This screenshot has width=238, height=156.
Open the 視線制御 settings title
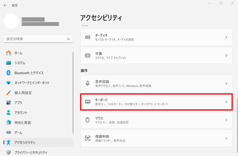coord(102,137)
